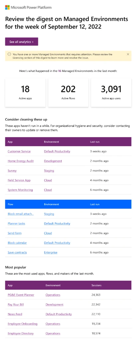The height and width of the screenshot is (341, 137).
Task: Open the Block email attach flow link
Action: pyautogui.click(x=21, y=214)
